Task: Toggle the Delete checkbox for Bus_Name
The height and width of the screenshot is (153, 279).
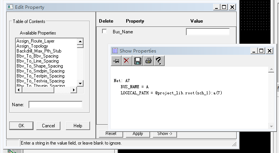Action: point(104,31)
